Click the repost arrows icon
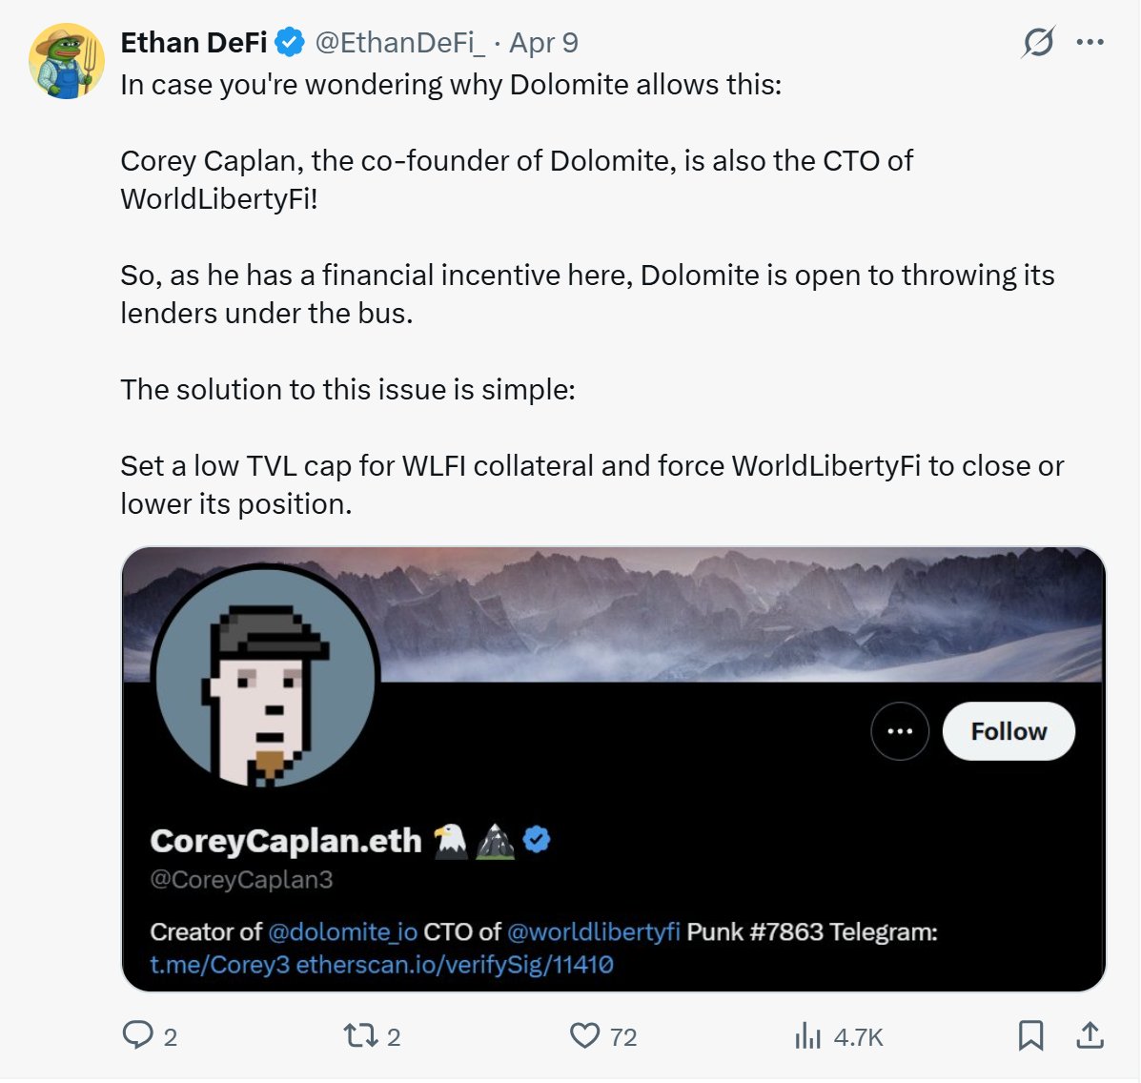This screenshot has width=1141, height=1083. click(x=359, y=1035)
